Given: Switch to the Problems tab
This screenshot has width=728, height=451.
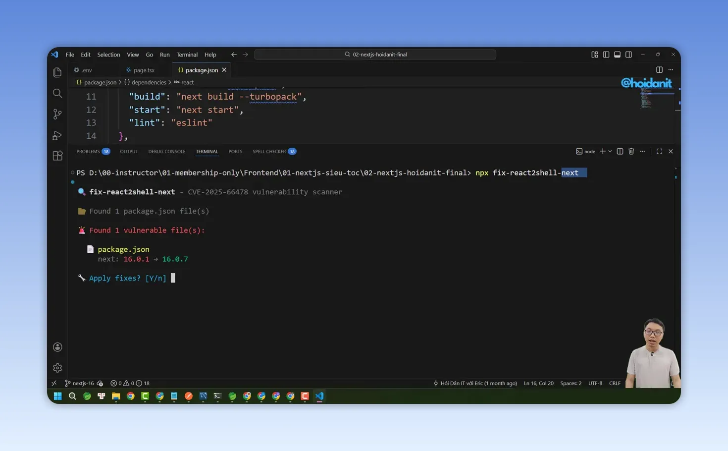Looking at the screenshot, I should tap(93, 151).
